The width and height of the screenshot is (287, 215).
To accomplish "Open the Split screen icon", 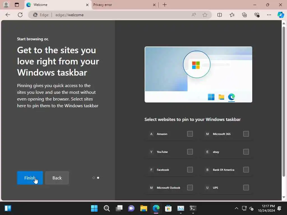I will click(219, 15).
